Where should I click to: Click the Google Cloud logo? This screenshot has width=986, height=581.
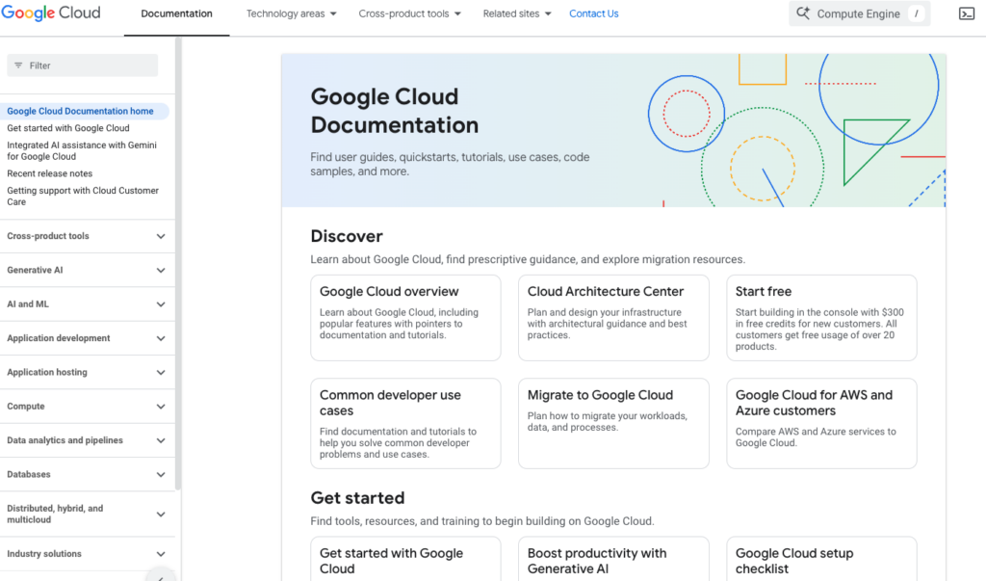tap(51, 13)
